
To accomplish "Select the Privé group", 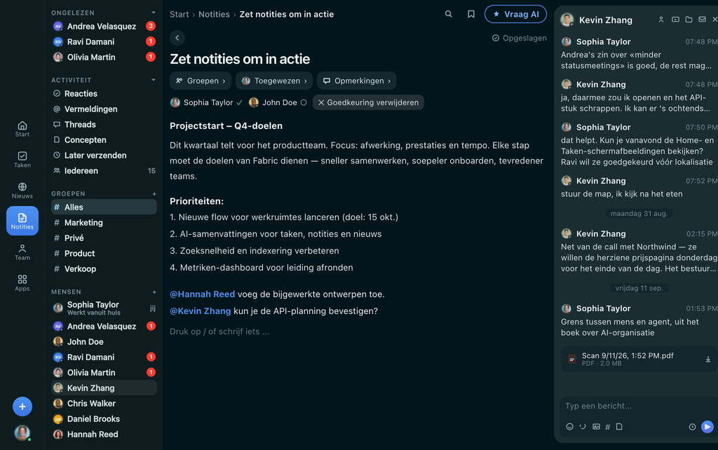I will pos(104,238).
